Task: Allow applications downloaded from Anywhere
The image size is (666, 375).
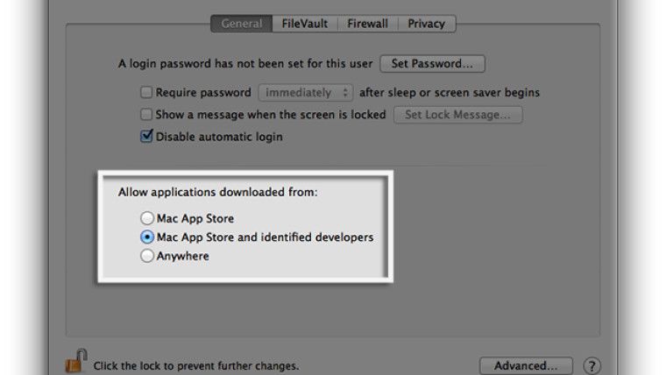Action: coord(147,257)
